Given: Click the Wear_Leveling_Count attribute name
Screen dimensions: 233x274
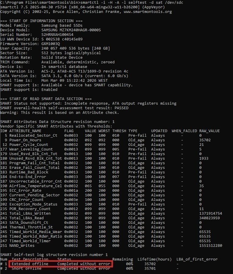Looking at the screenshot, I should pos(31,149).
